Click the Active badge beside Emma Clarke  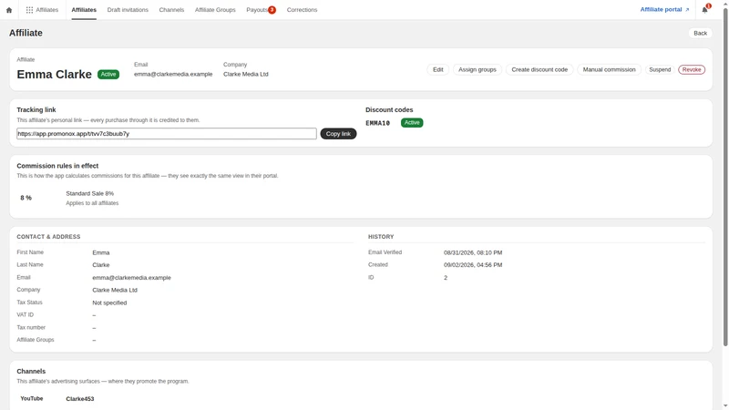click(108, 75)
